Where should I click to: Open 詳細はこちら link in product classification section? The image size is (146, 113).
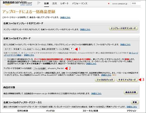(x=96, y=94)
